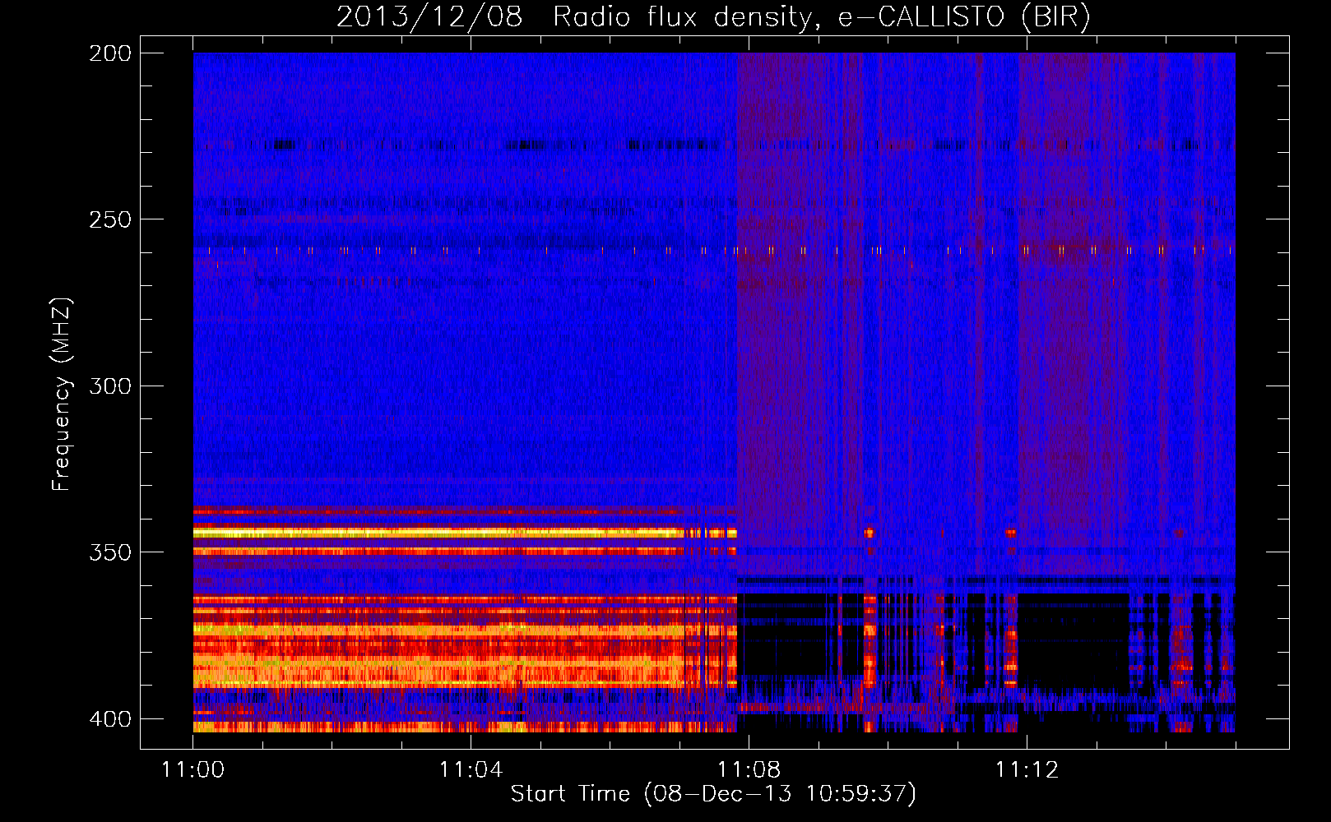Click the '400' frequency tick label
Viewport: 1331px width, 822px height.
point(110,718)
